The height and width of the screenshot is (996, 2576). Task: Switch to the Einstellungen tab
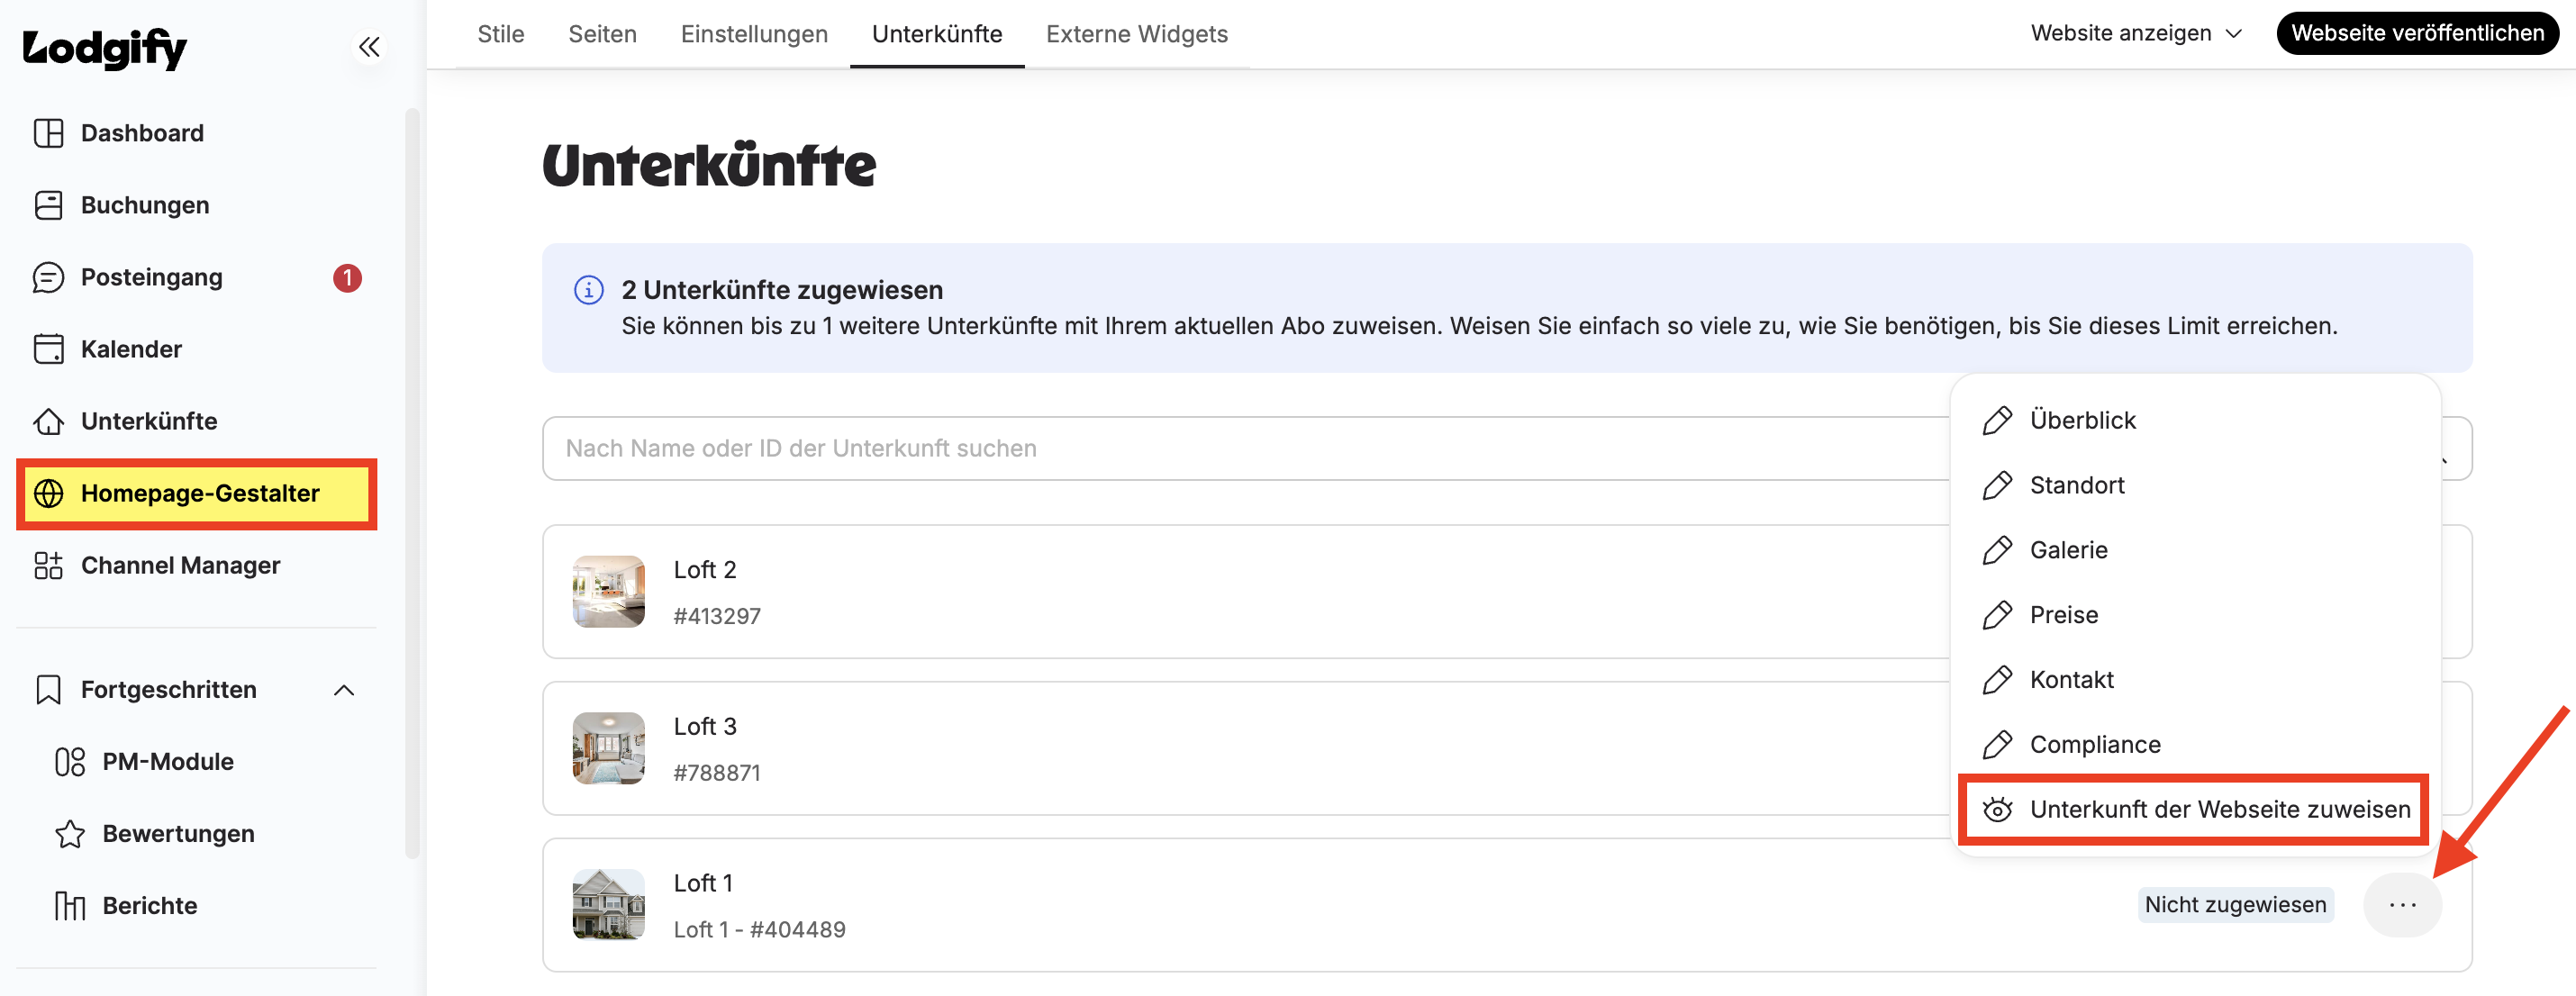coord(754,34)
